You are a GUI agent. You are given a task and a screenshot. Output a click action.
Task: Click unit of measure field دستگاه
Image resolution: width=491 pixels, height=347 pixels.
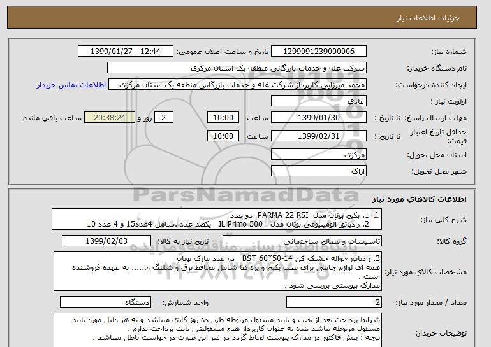[105, 302]
